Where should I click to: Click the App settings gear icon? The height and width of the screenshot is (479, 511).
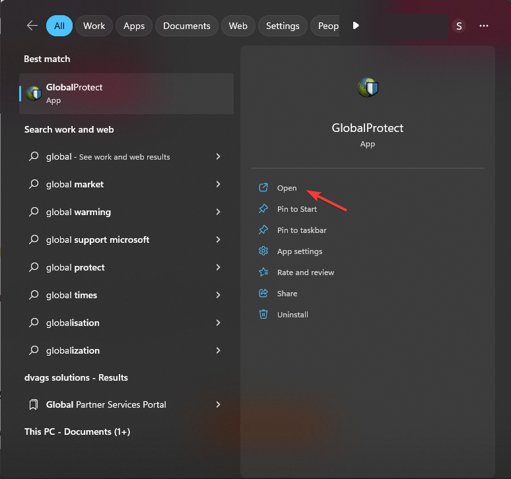(x=263, y=251)
